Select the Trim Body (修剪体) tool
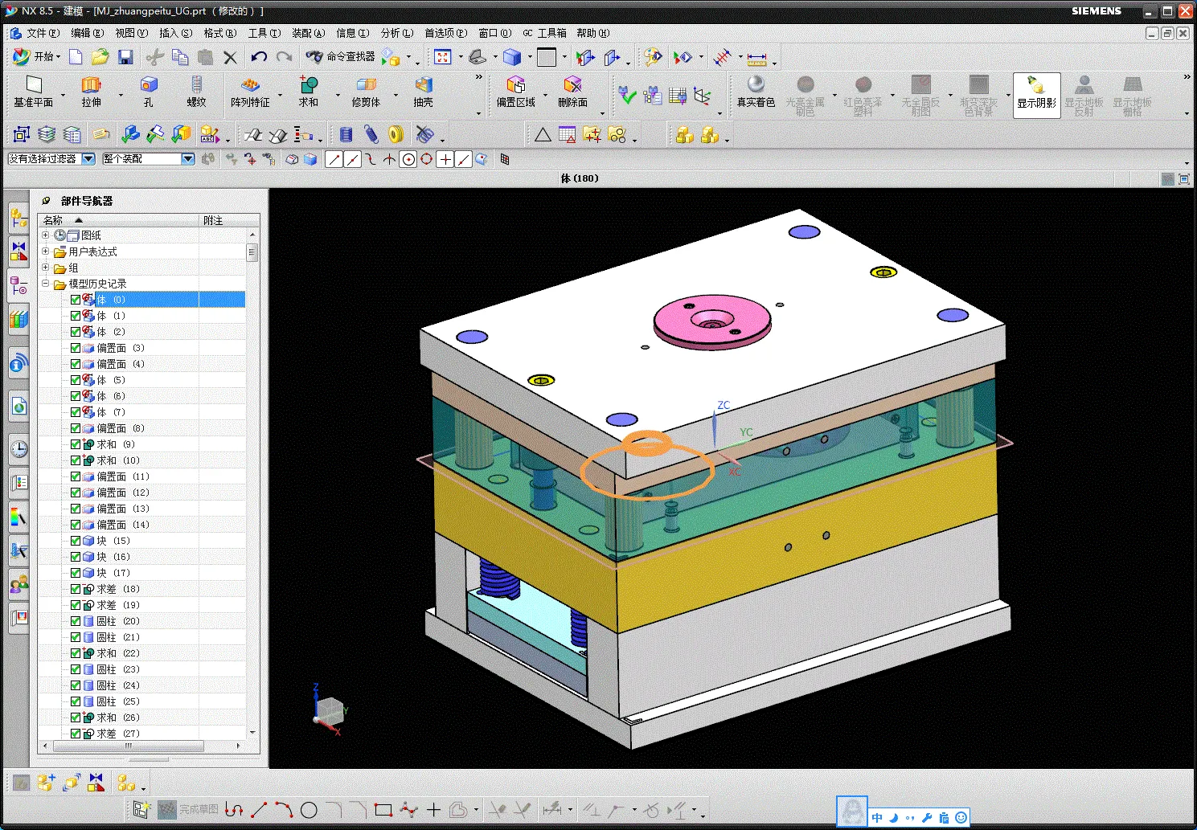Screen dimensions: 1197x830 point(366,85)
